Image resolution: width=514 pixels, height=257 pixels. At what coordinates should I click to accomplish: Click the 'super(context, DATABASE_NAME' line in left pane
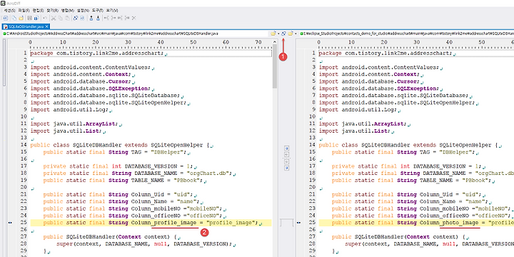pyautogui.click(x=144, y=244)
